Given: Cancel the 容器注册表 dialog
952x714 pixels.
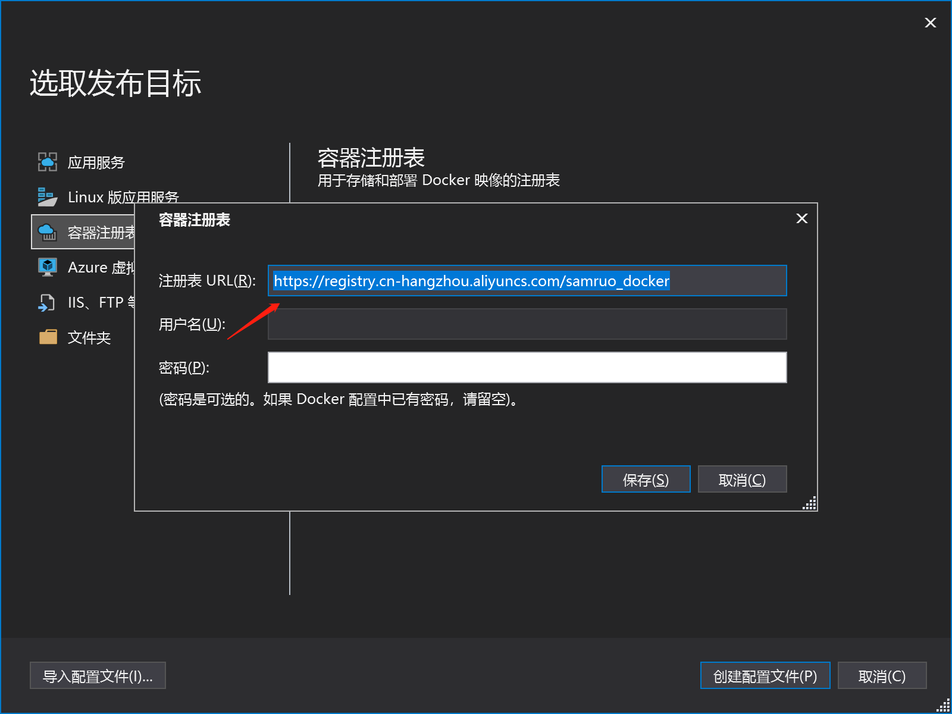Looking at the screenshot, I should pyautogui.click(x=742, y=479).
